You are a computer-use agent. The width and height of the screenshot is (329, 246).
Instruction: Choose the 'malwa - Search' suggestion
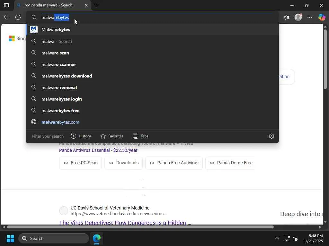(152, 41)
